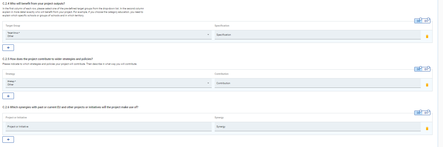Viewport: 443px width, 147px height.
Task: Add a new target group row
Action: pyautogui.click(x=8, y=48)
